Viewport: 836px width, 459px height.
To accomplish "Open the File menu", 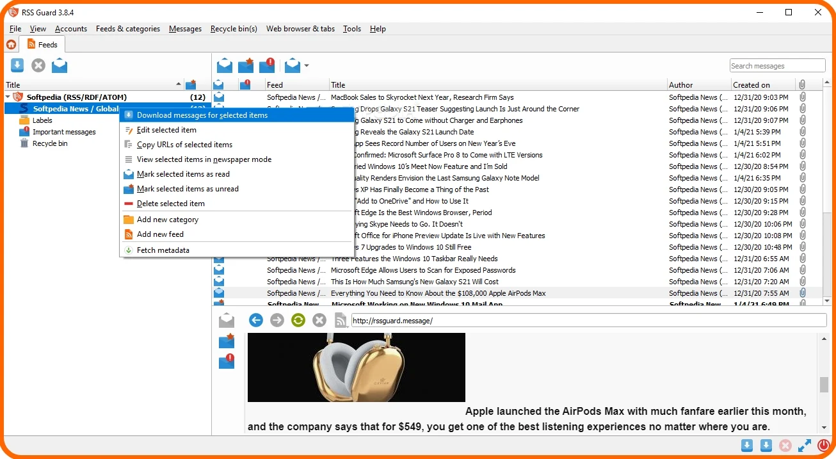I will tap(15, 29).
